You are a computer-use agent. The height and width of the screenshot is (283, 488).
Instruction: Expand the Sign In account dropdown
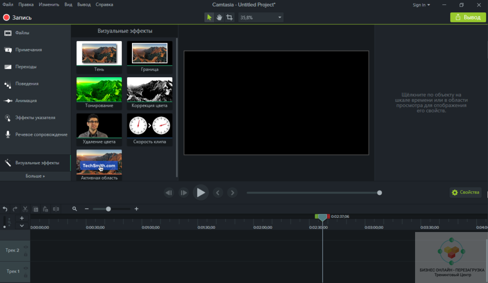coord(421,5)
